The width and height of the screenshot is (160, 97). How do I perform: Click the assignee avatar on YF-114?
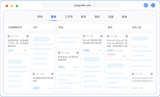[27, 36]
